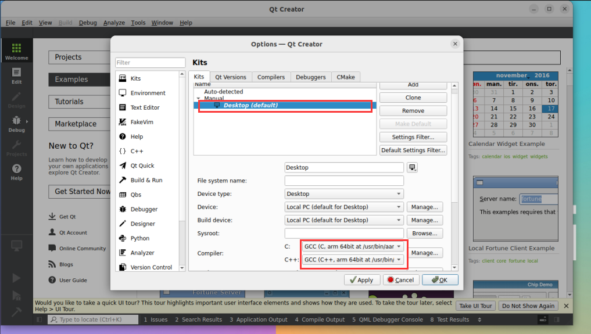
Task: Click the kit icon button beside Desktop name
Action: point(413,167)
